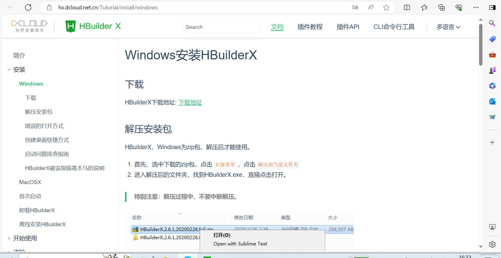This screenshot has height=258, width=501.
Task: Click the scrollbar up arrow
Action: 481,20
